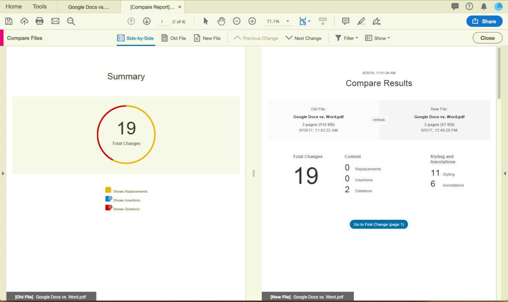
Task: Open the Tools tab
Action: 40,6
